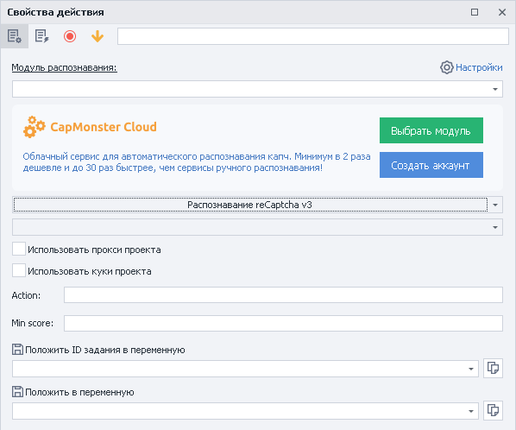Click the red record breakpoint icon
The height and width of the screenshot is (430, 516).
coord(70,36)
